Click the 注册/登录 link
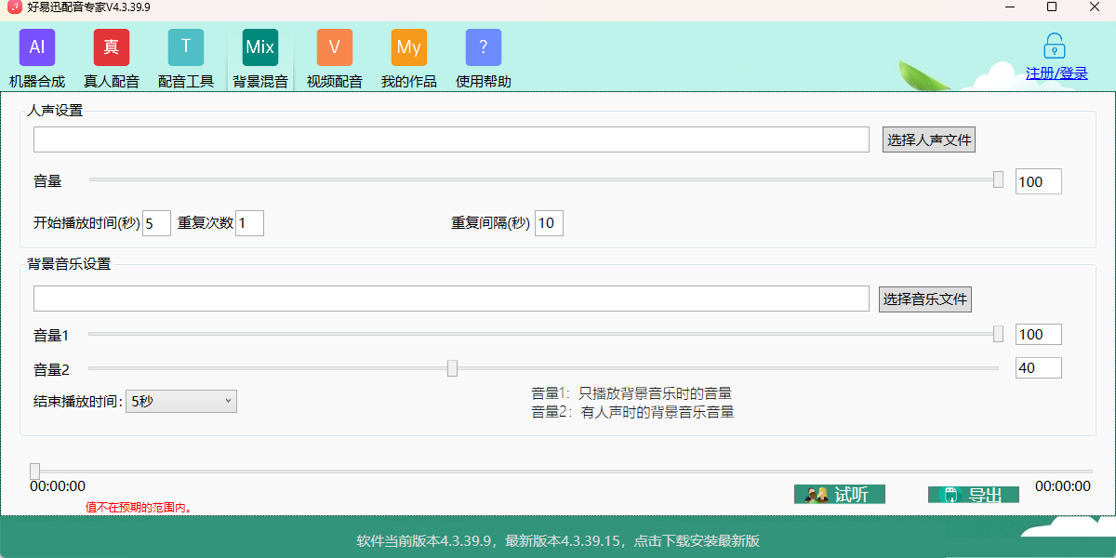The width and height of the screenshot is (1116, 558). (x=1056, y=73)
